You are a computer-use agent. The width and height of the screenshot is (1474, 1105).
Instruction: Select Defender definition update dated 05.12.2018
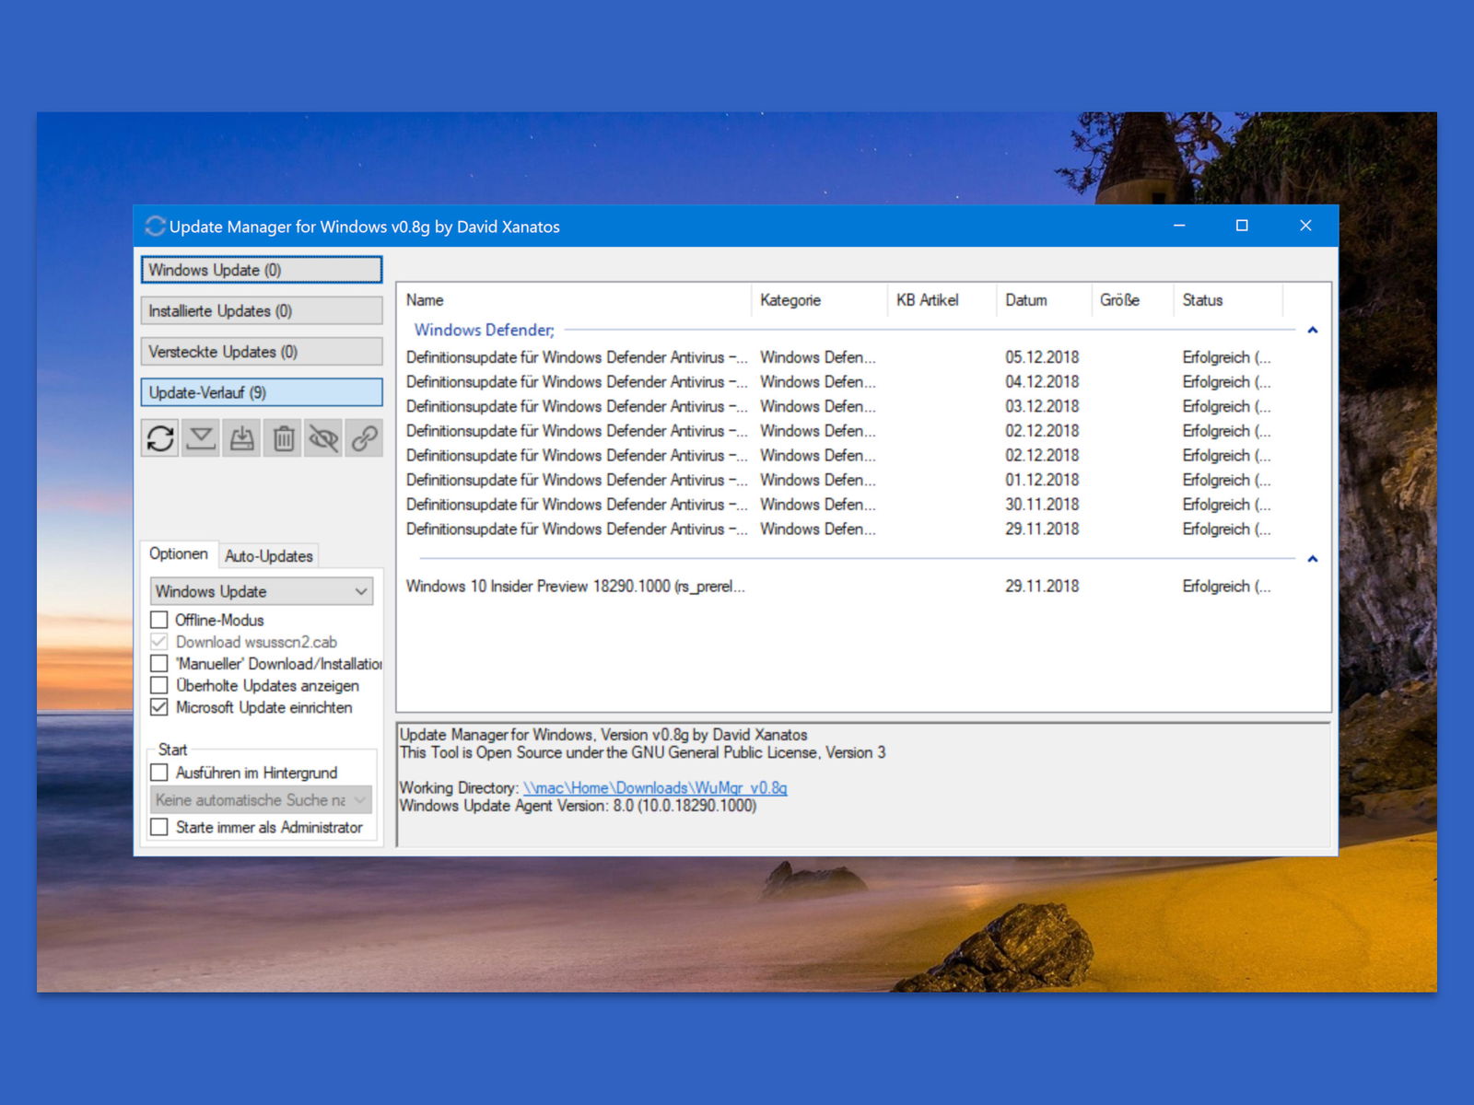(841, 357)
